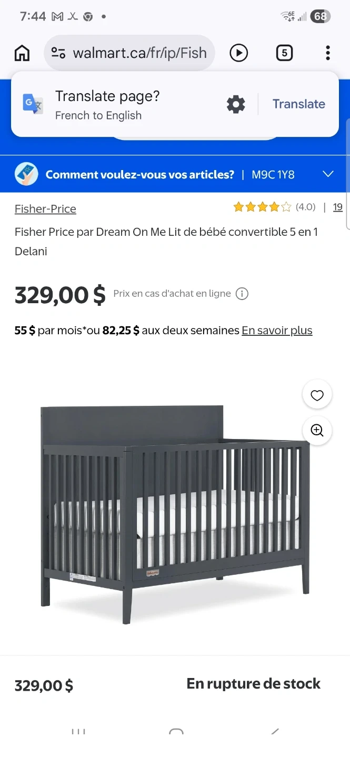
Task: Tap the postal code M9C 1Y8
Action: coord(273,175)
